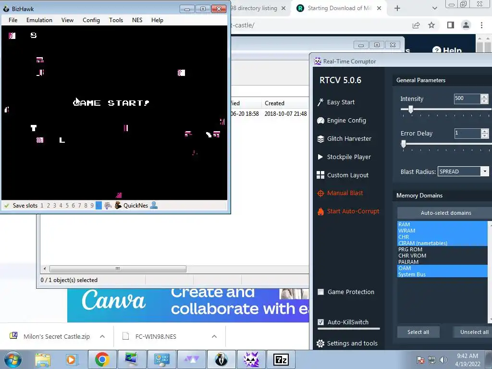Open Easy Start wand icon in RTCV
The height and width of the screenshot is (369, 492).
tap(320, 102)
